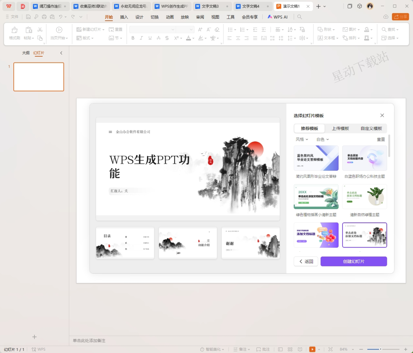Switch to slide sorter view icon
413x353 pixels.
290,349
